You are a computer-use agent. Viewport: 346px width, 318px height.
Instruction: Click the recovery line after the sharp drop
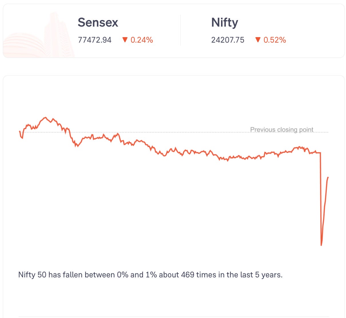click(325, 206)
